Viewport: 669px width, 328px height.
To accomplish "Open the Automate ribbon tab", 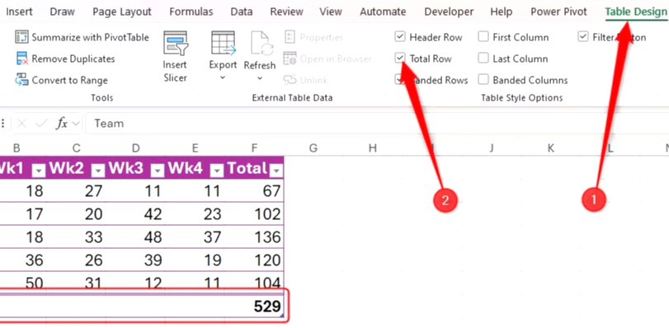I will pyautogui.click(x=383, y=12).
